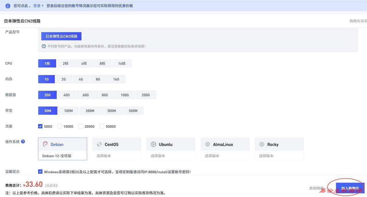Screen dimensions: 367x197
Task: Click the total price ¥33.60
Action: [x=33, y=184]
